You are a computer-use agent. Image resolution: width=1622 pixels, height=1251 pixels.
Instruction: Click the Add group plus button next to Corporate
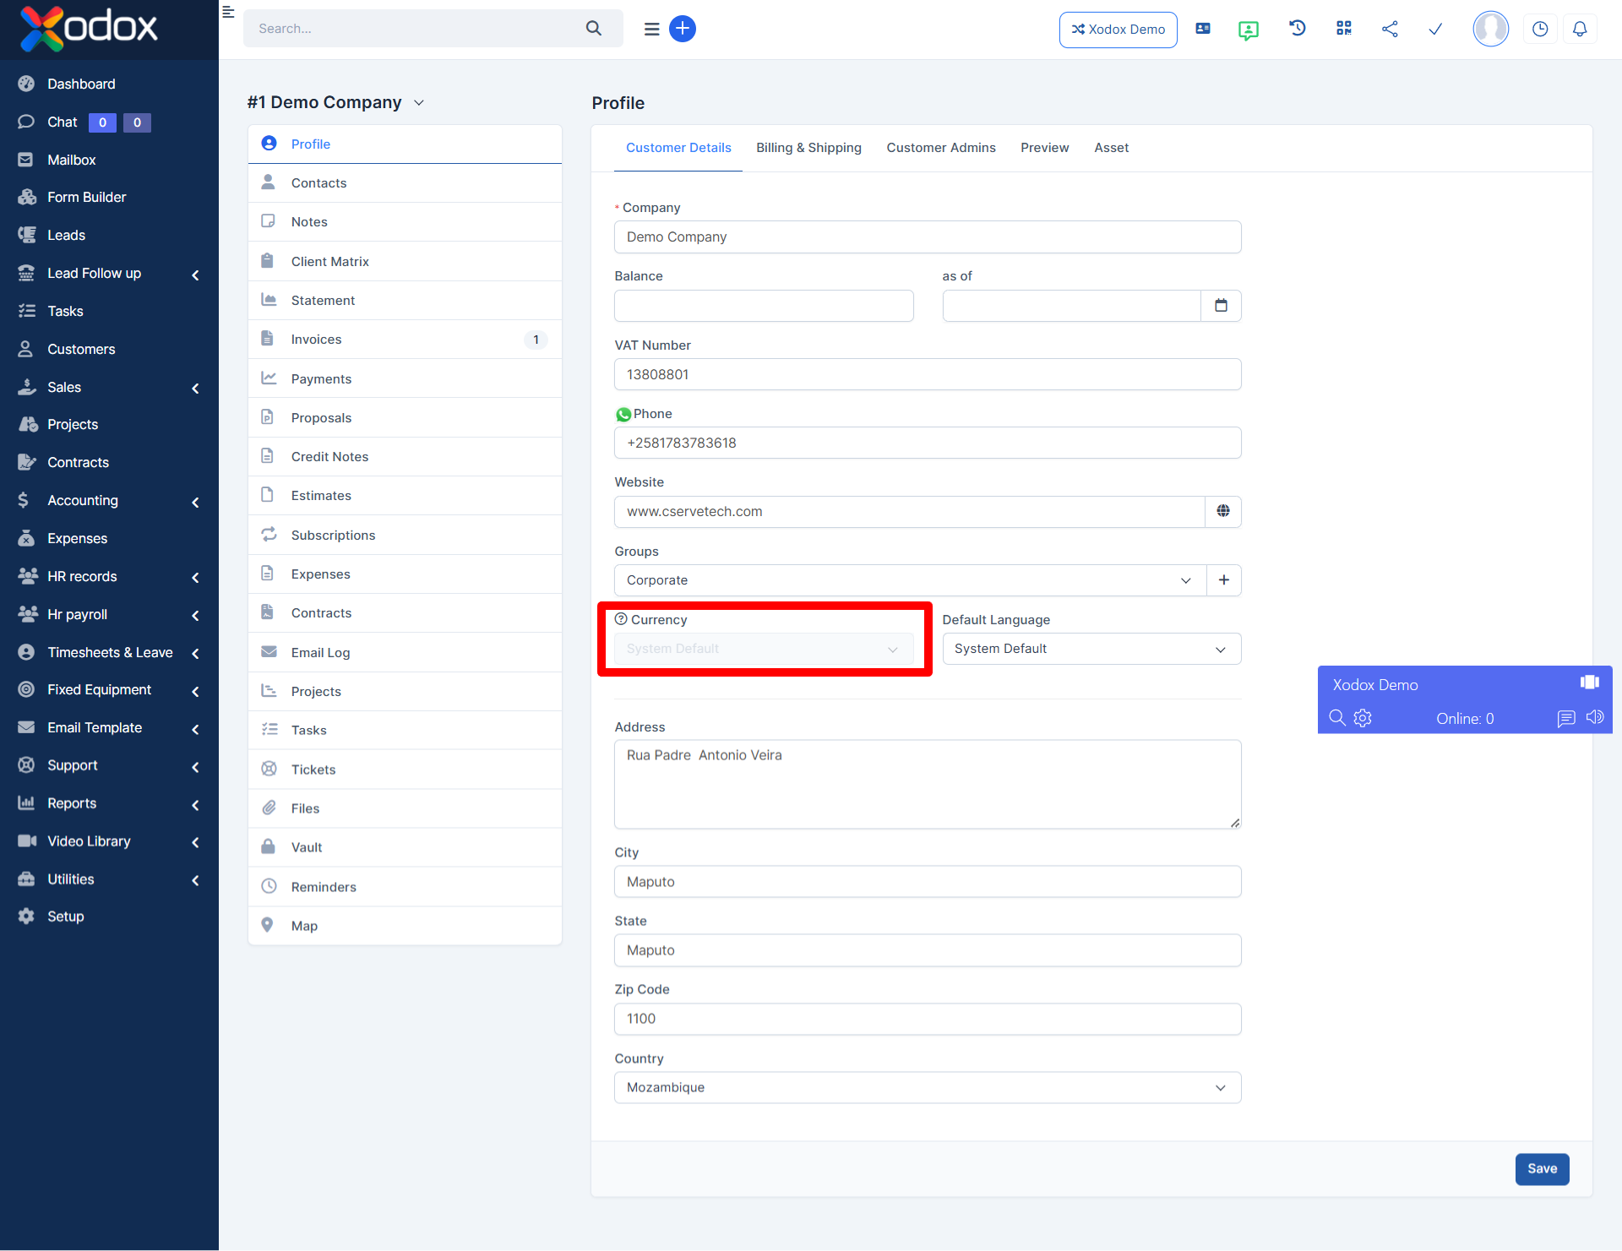point(1224,579)
